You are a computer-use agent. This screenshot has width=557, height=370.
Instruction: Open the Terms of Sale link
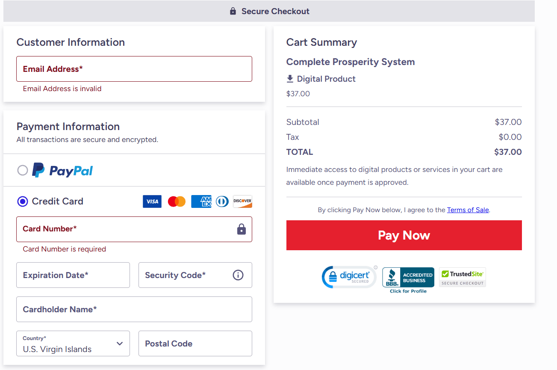click(468, 210)
